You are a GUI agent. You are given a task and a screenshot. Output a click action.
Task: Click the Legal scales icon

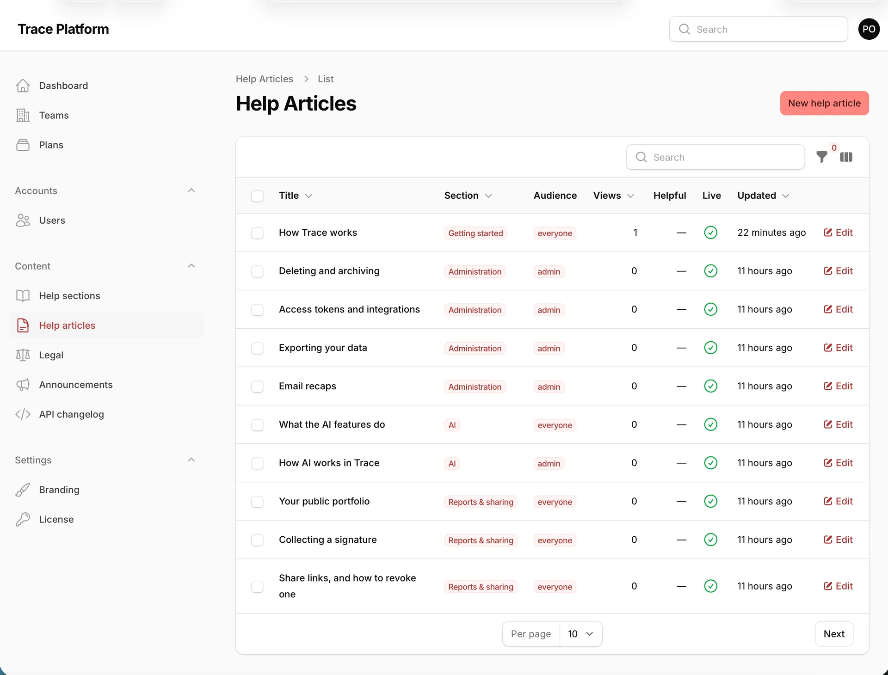tap(23, 355)
